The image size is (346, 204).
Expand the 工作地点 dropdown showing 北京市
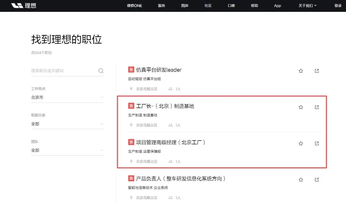click(x=67, y=98)
